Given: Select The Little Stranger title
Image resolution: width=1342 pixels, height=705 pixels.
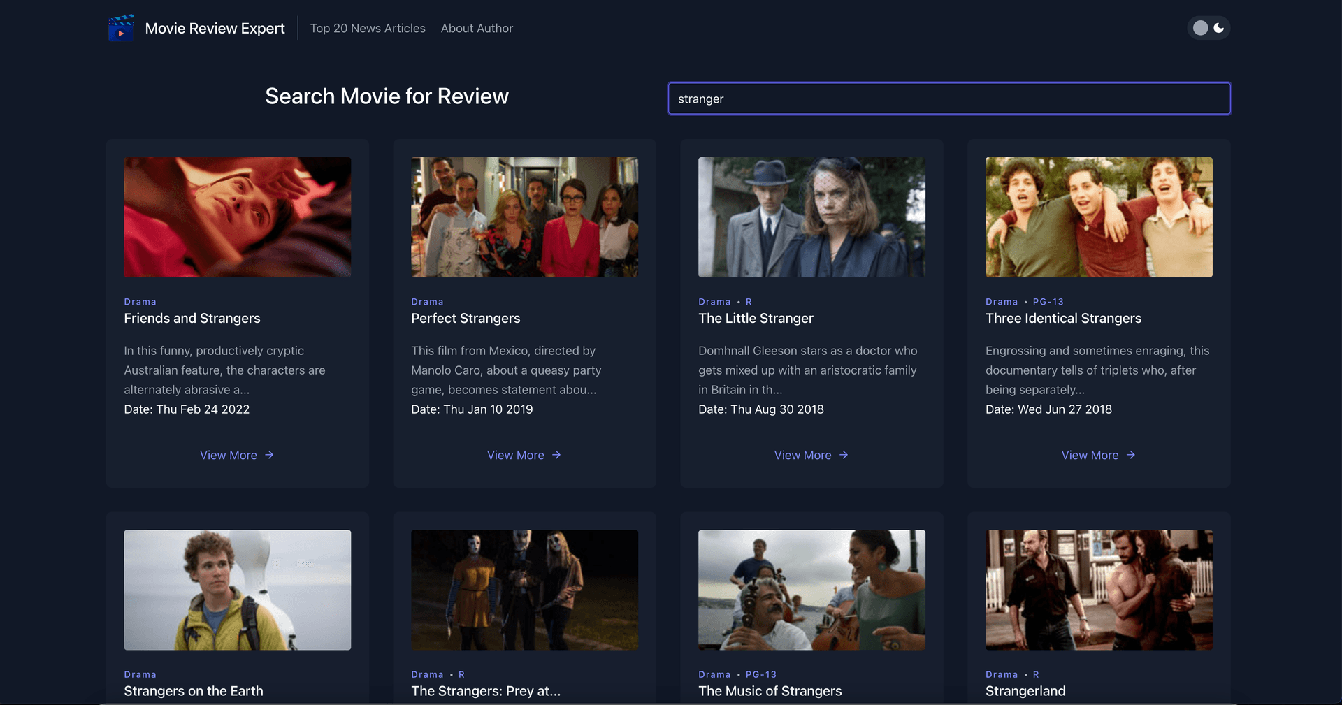Looking at the screenshot, I should pos(756,318).
